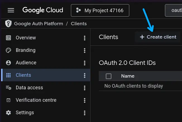Click the Clients breadcrumb
Viewport: 182px width, 122px height.
79,24
